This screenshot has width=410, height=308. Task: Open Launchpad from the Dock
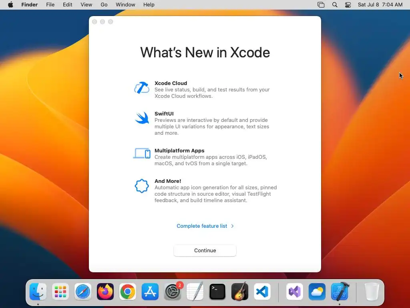[x=60, y=292]
